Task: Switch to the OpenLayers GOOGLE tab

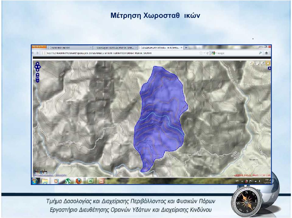Action: tap(115, 48)
